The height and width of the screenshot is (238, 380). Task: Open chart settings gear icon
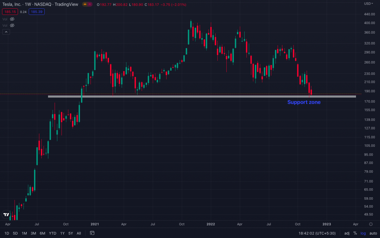pyautogui.click(x=371, y=224)
